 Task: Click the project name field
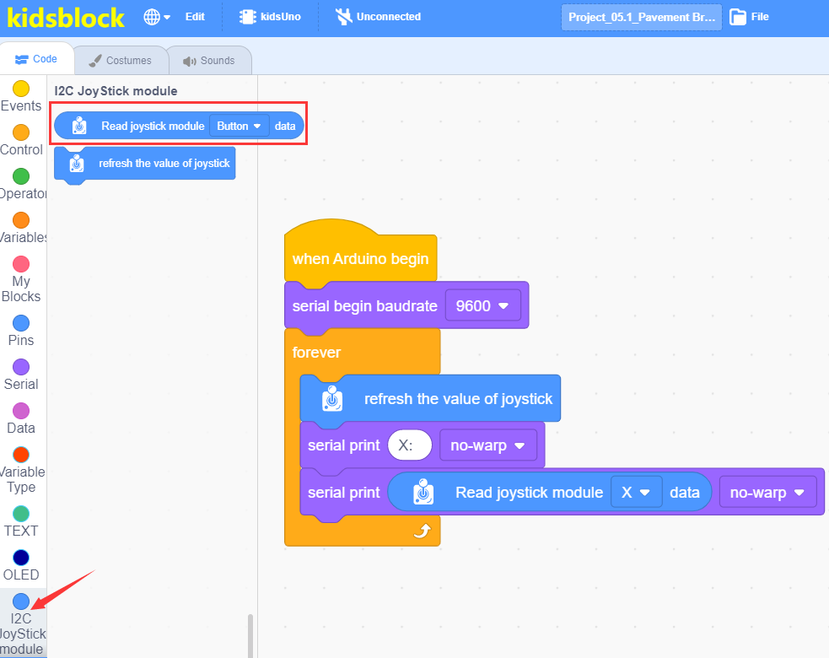pos(641,18)
